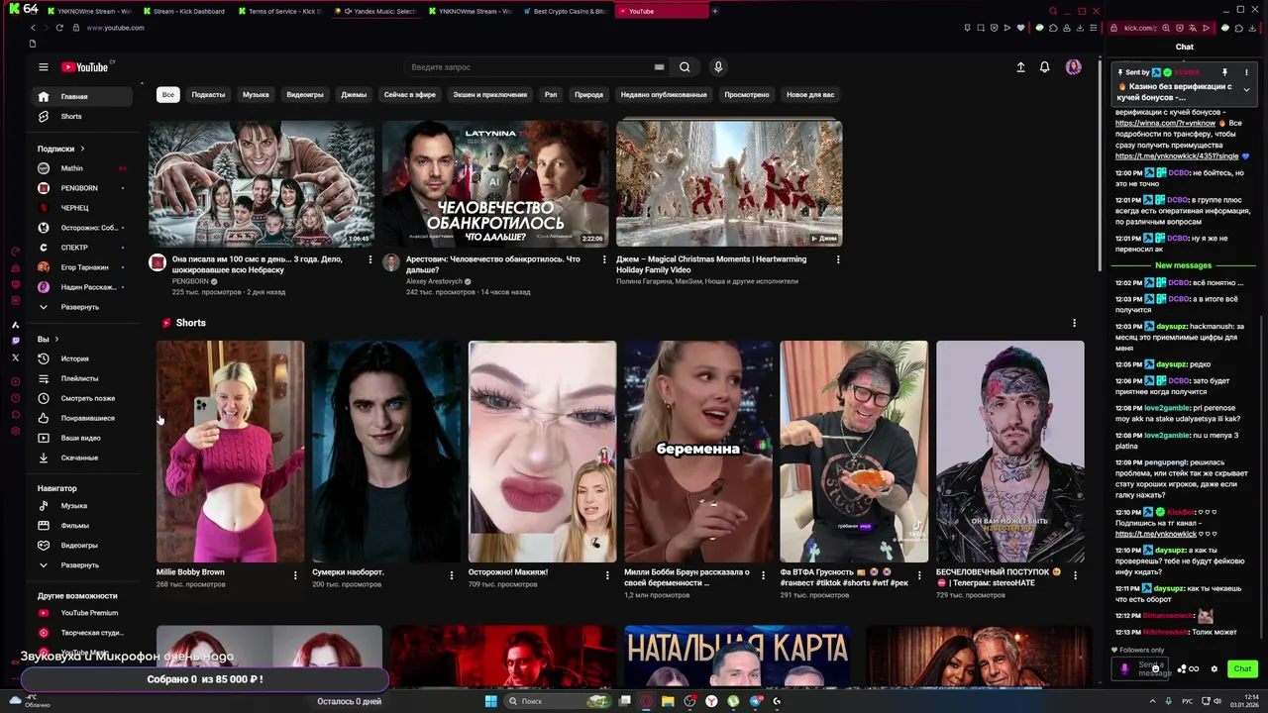Open the on-screen keyboard in search box

click(659, 67)
